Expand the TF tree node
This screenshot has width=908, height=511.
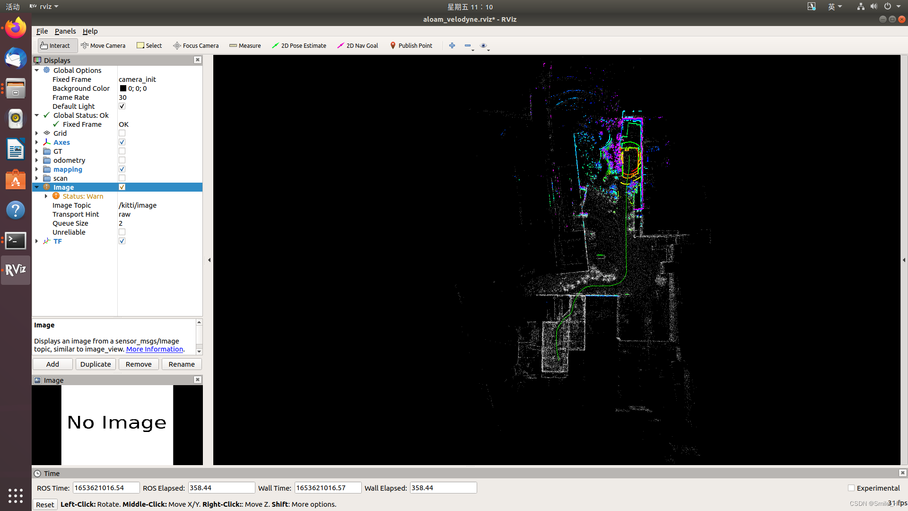pyautogui.click(x=37, y=241)
